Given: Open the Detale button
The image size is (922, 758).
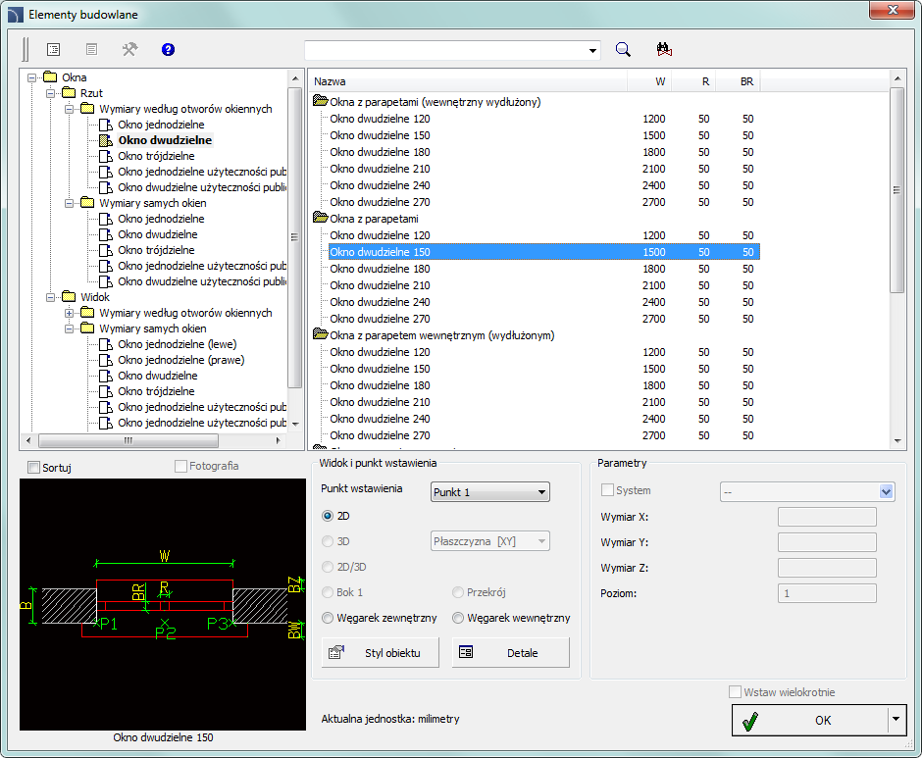Looking at the screenshot, I should 510,653.
